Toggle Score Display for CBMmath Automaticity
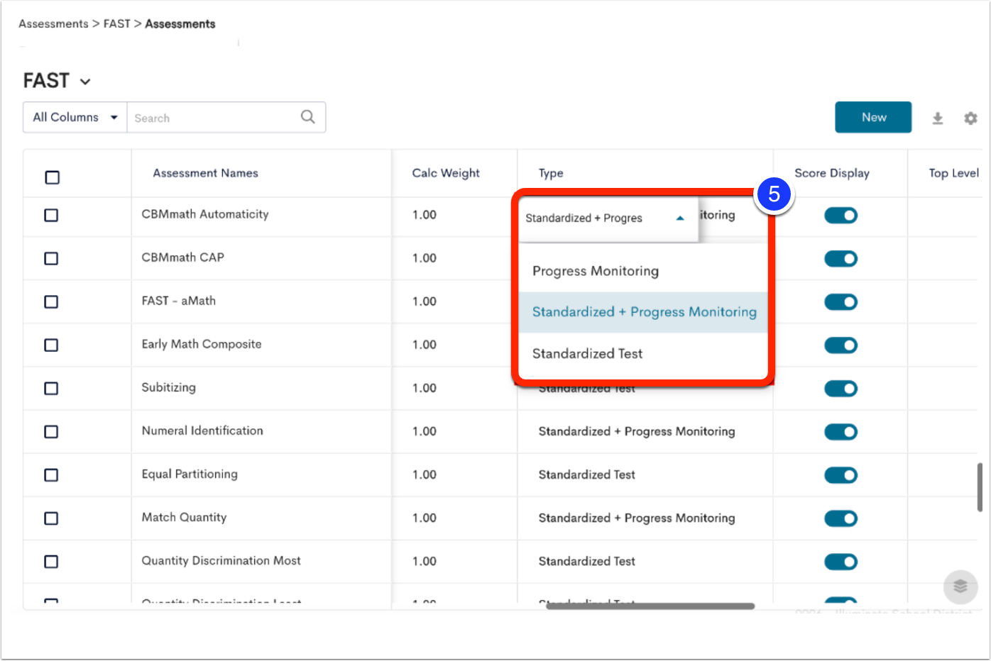991x661 pixels. click(x=841, y=215)
